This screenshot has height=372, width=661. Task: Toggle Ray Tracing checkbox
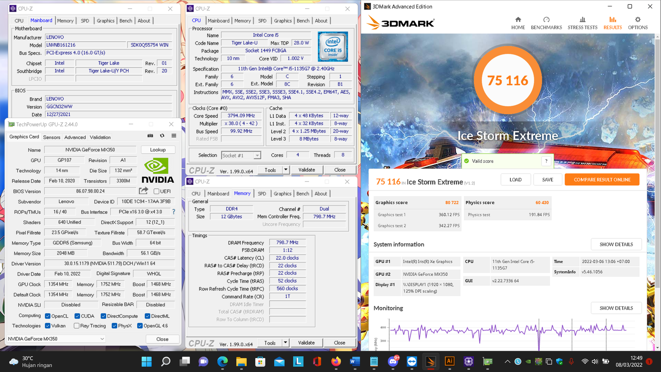click(x=76, y=325)
